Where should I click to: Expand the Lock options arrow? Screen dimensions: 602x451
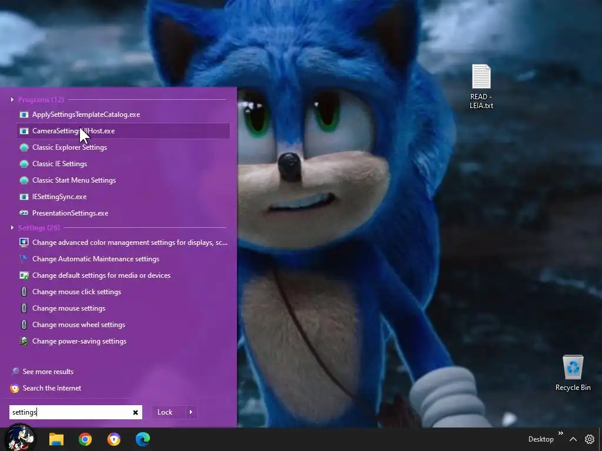(x=191, y=412)
